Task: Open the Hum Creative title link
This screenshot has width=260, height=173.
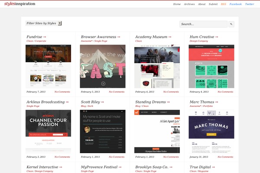Action: [204, 37]
